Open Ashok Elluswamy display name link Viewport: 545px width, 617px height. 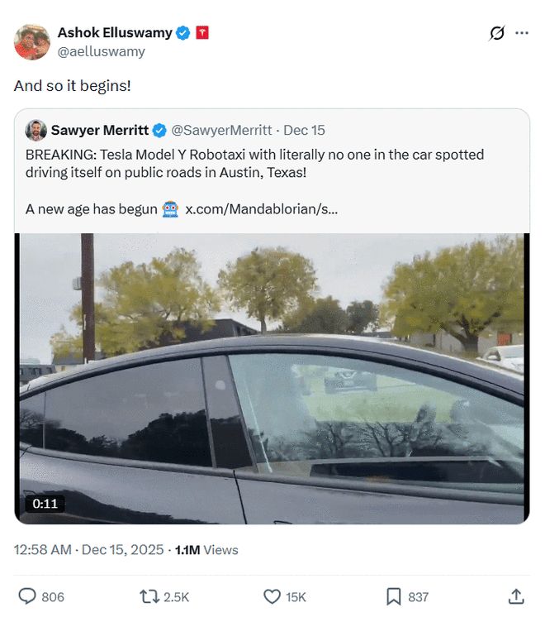tap(114, 33)
